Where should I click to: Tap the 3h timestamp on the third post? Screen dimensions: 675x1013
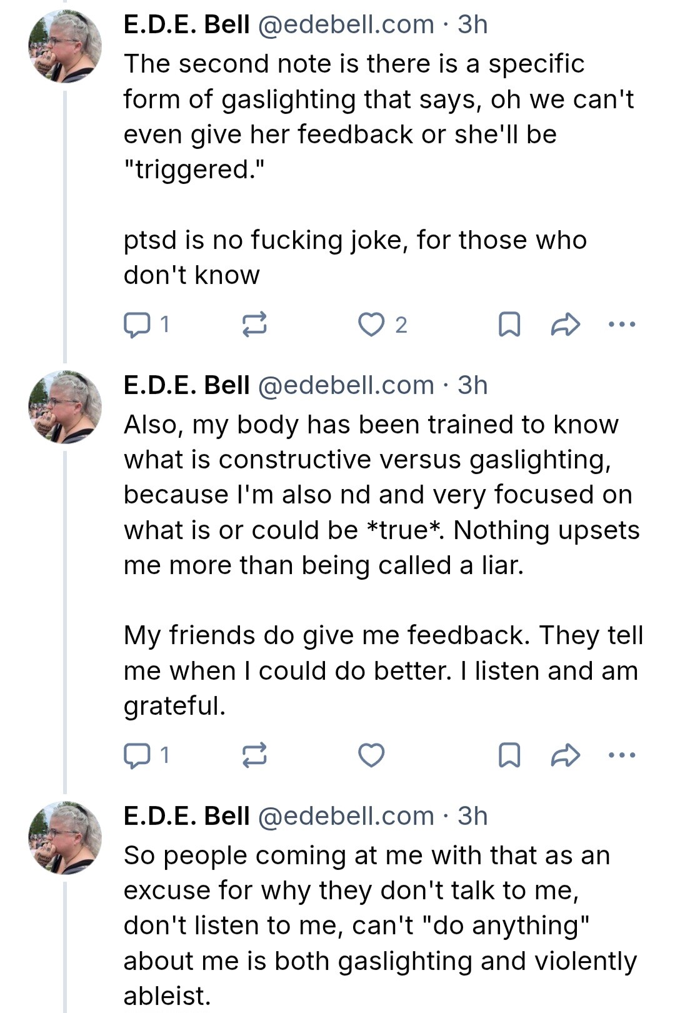pyautogui.click(x=472, y=816)
